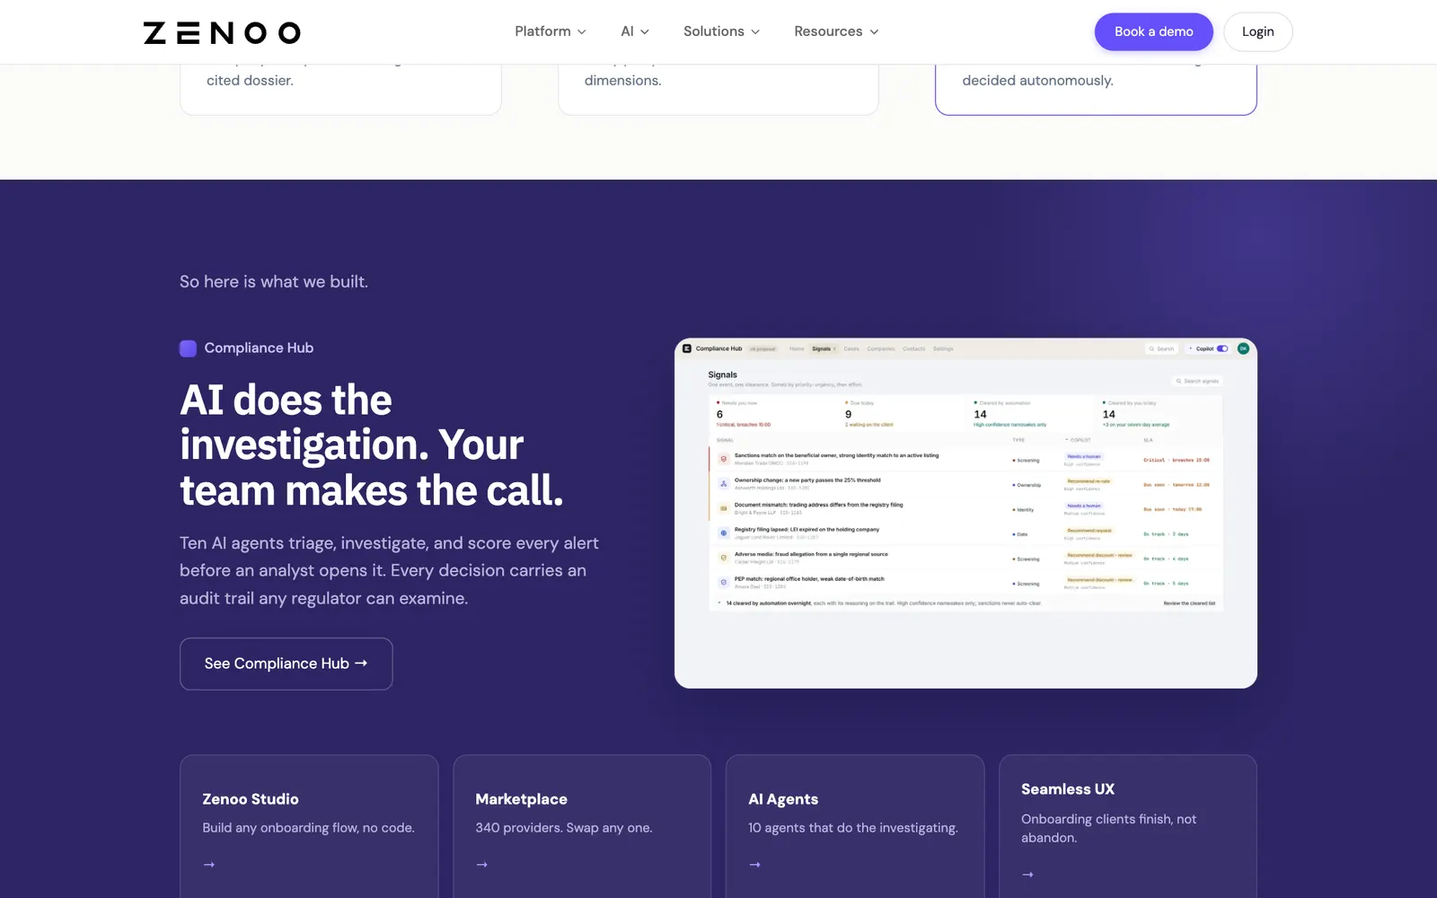This screenshot has height=898, width=1437.
Task: Click the Registry filing lapsed row globe icon
Action: click(x=724, y=533)
